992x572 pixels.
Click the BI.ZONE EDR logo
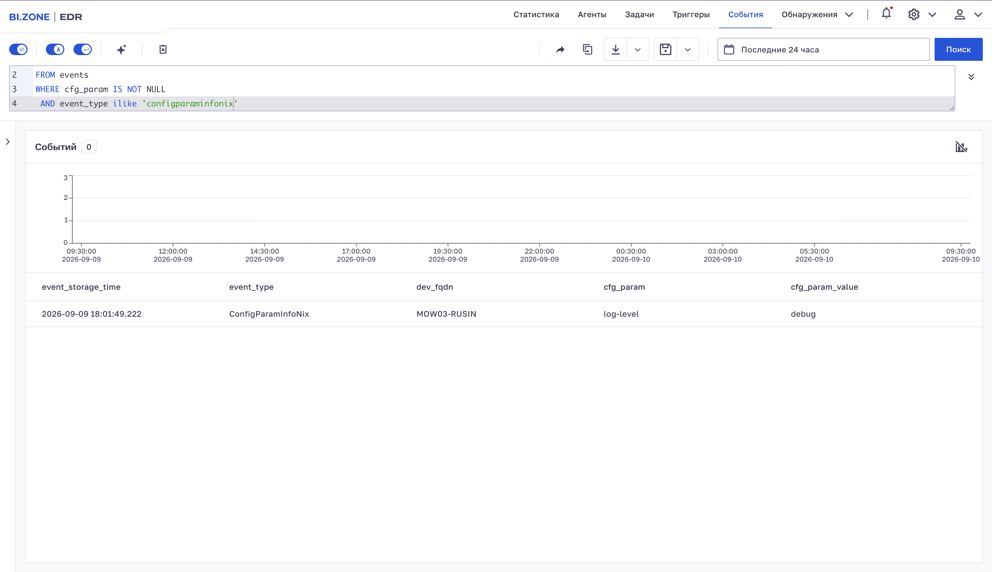click(x=46, y=17)
